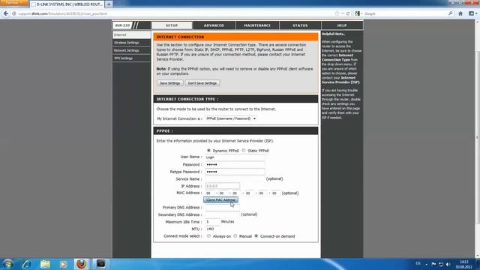This screenshot has width=480, height=270.
Task: Click the EN language indicator
Action: point(418,263)
